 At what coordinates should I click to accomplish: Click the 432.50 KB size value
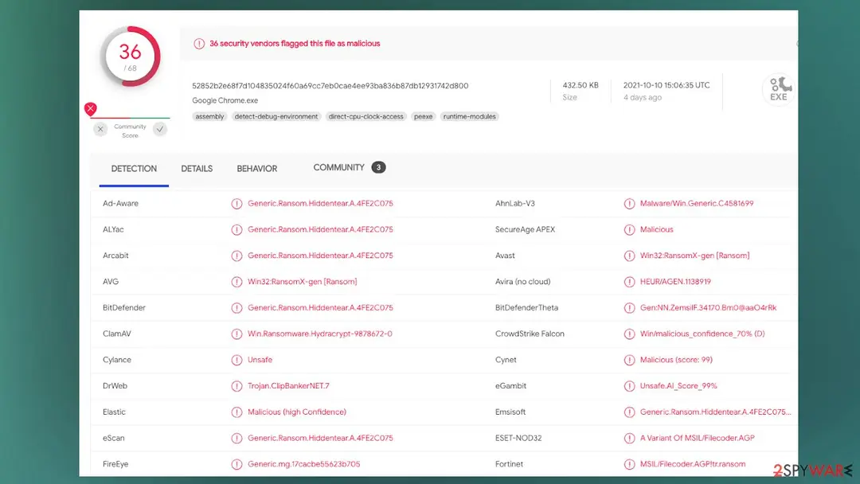580,85
